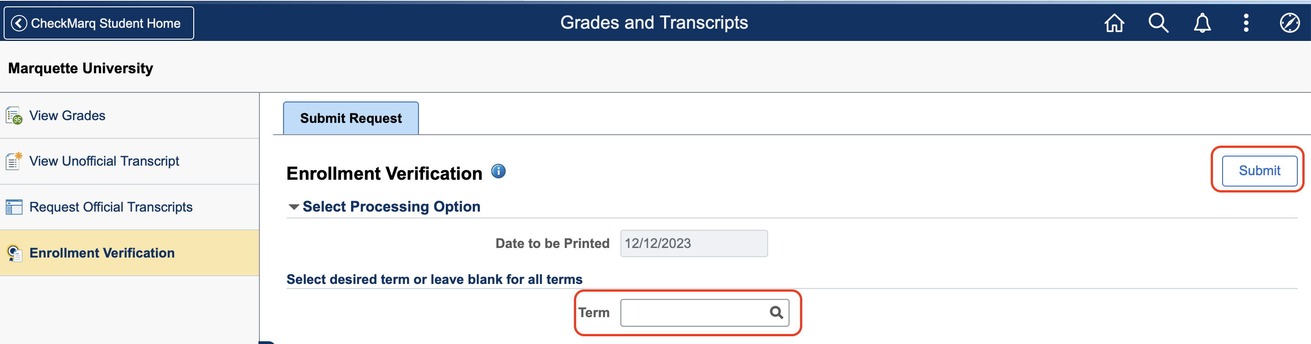Open the three-dot actions menu
This screenshot has height=344, width=1311.
tap(1246, 23)
